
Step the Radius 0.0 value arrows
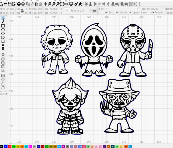pyautogui.click(x=6, y=94)
